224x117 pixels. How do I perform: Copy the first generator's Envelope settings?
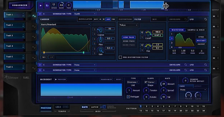tap(186, 19)
